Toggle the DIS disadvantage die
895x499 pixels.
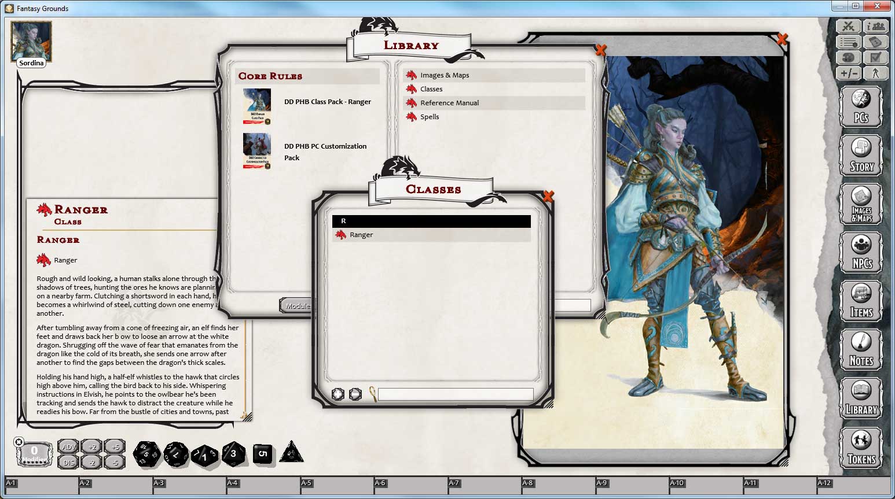(x=68, y=463)
